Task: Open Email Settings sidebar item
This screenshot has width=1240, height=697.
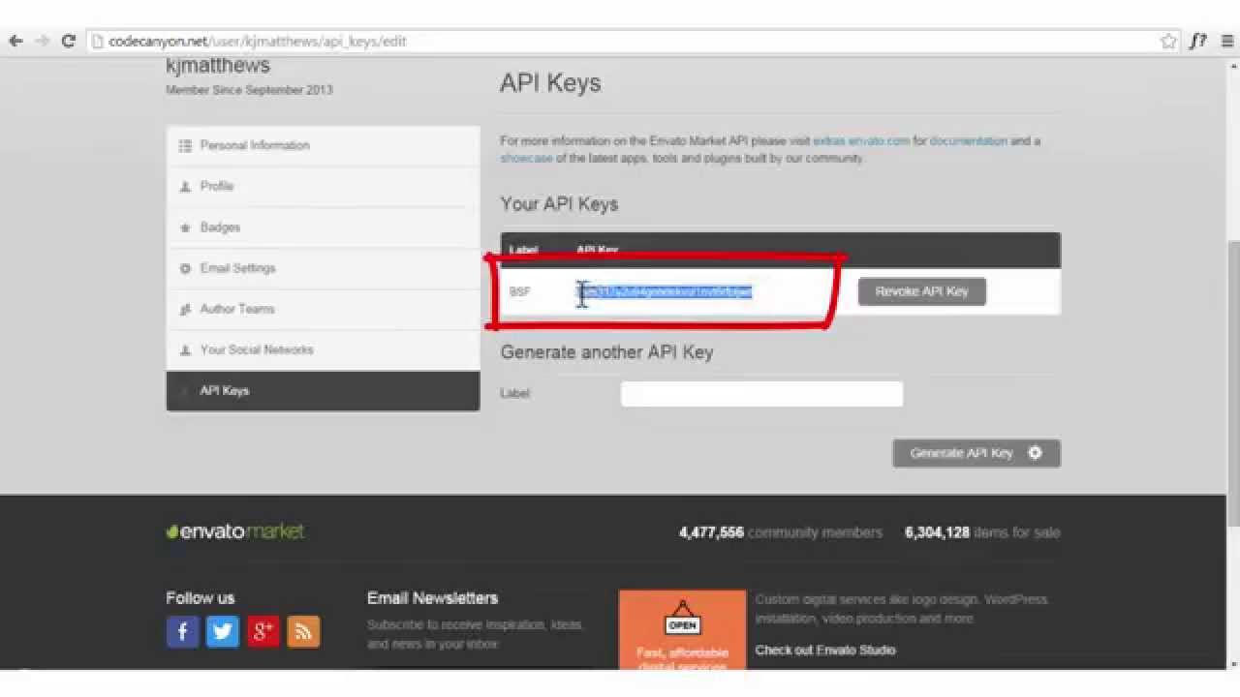Action: click(323, 268)
